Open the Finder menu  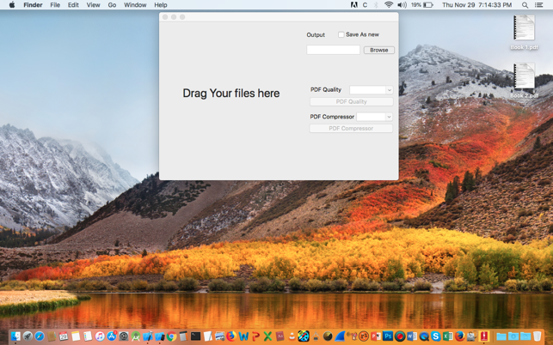click(x=33, y=5)
